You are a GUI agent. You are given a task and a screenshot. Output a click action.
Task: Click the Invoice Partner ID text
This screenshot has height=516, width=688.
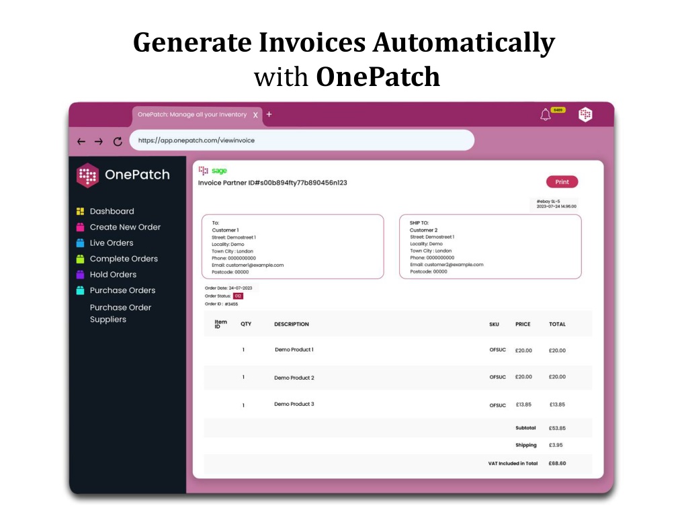point(273,183)
